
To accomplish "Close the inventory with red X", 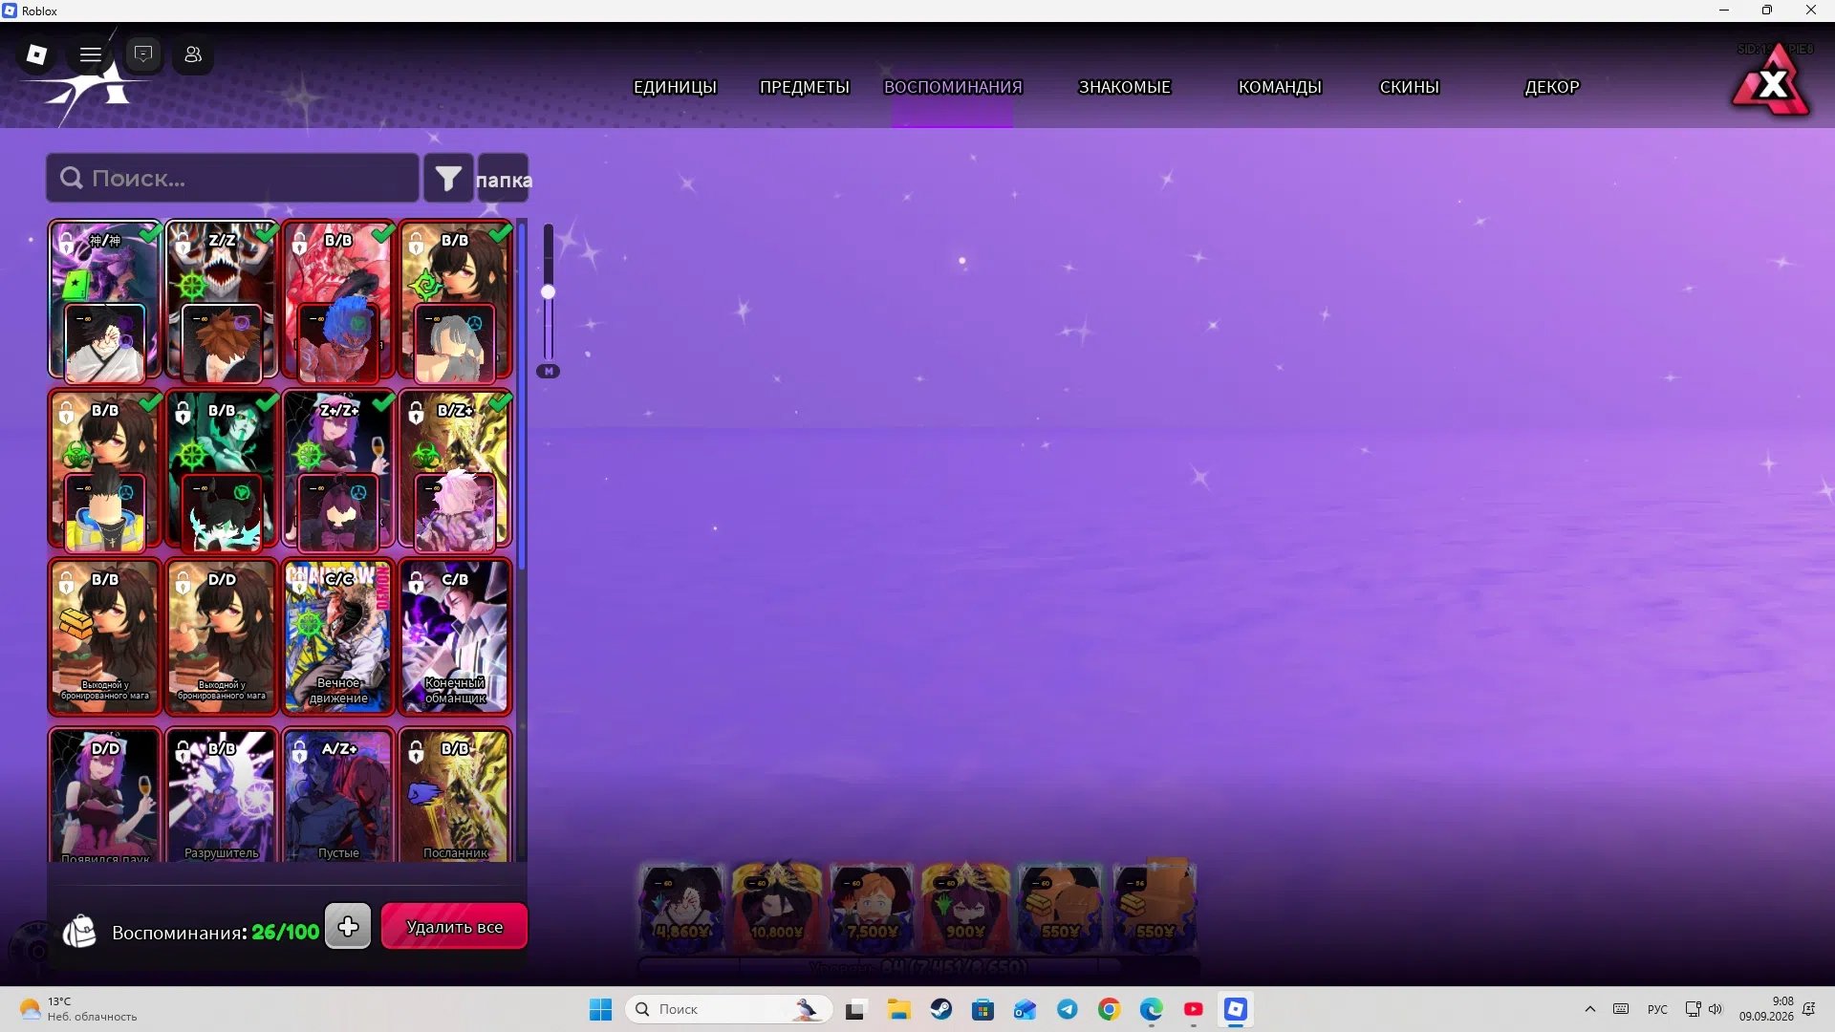I will (1773, 83).
